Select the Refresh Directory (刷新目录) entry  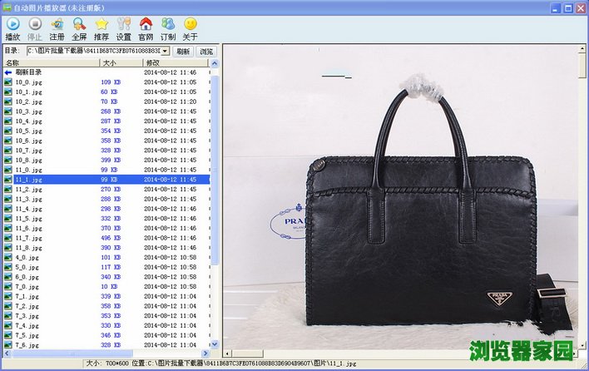tap(28, 72)
